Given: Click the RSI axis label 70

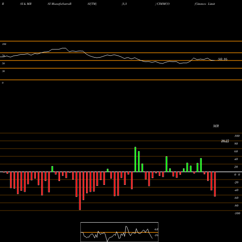Looking at the screenshot, I should pos(3,56).
